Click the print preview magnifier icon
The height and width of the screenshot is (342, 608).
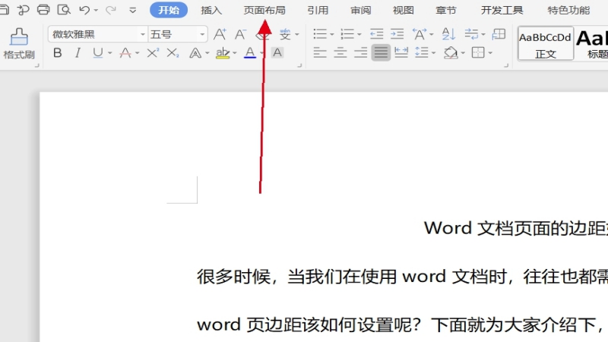coord(63,10)
